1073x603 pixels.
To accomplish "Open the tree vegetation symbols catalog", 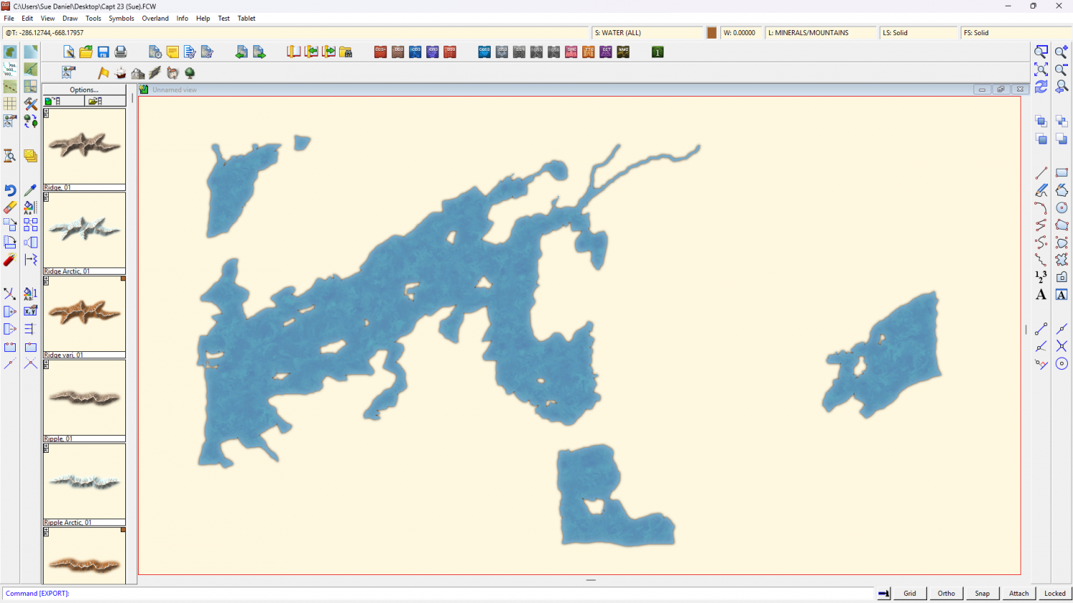I will point(190,73).
